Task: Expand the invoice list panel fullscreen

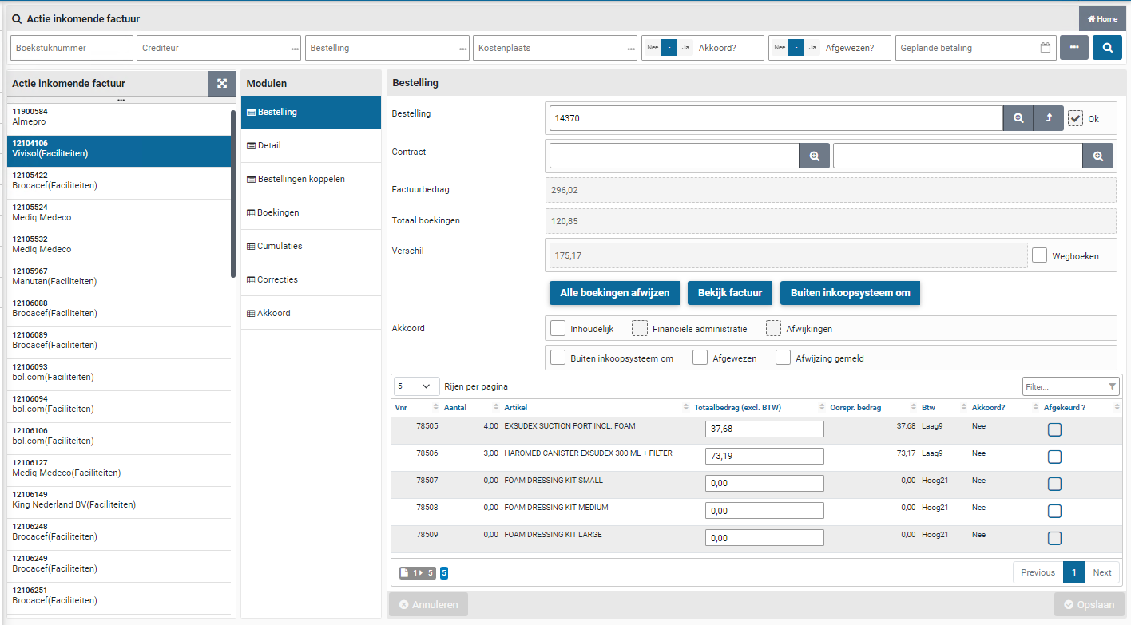Action: coord(222,84)
